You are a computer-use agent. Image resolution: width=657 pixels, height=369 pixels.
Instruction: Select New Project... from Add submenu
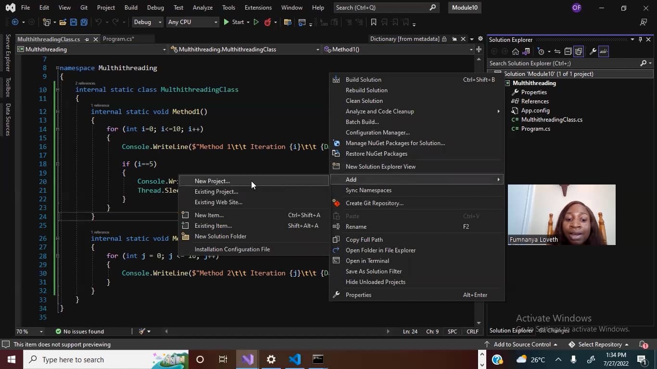point(212,181)
